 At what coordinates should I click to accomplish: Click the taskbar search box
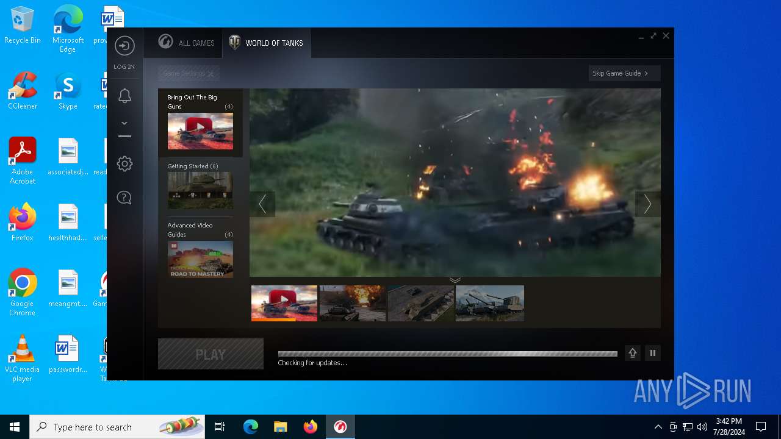point(117,427)
